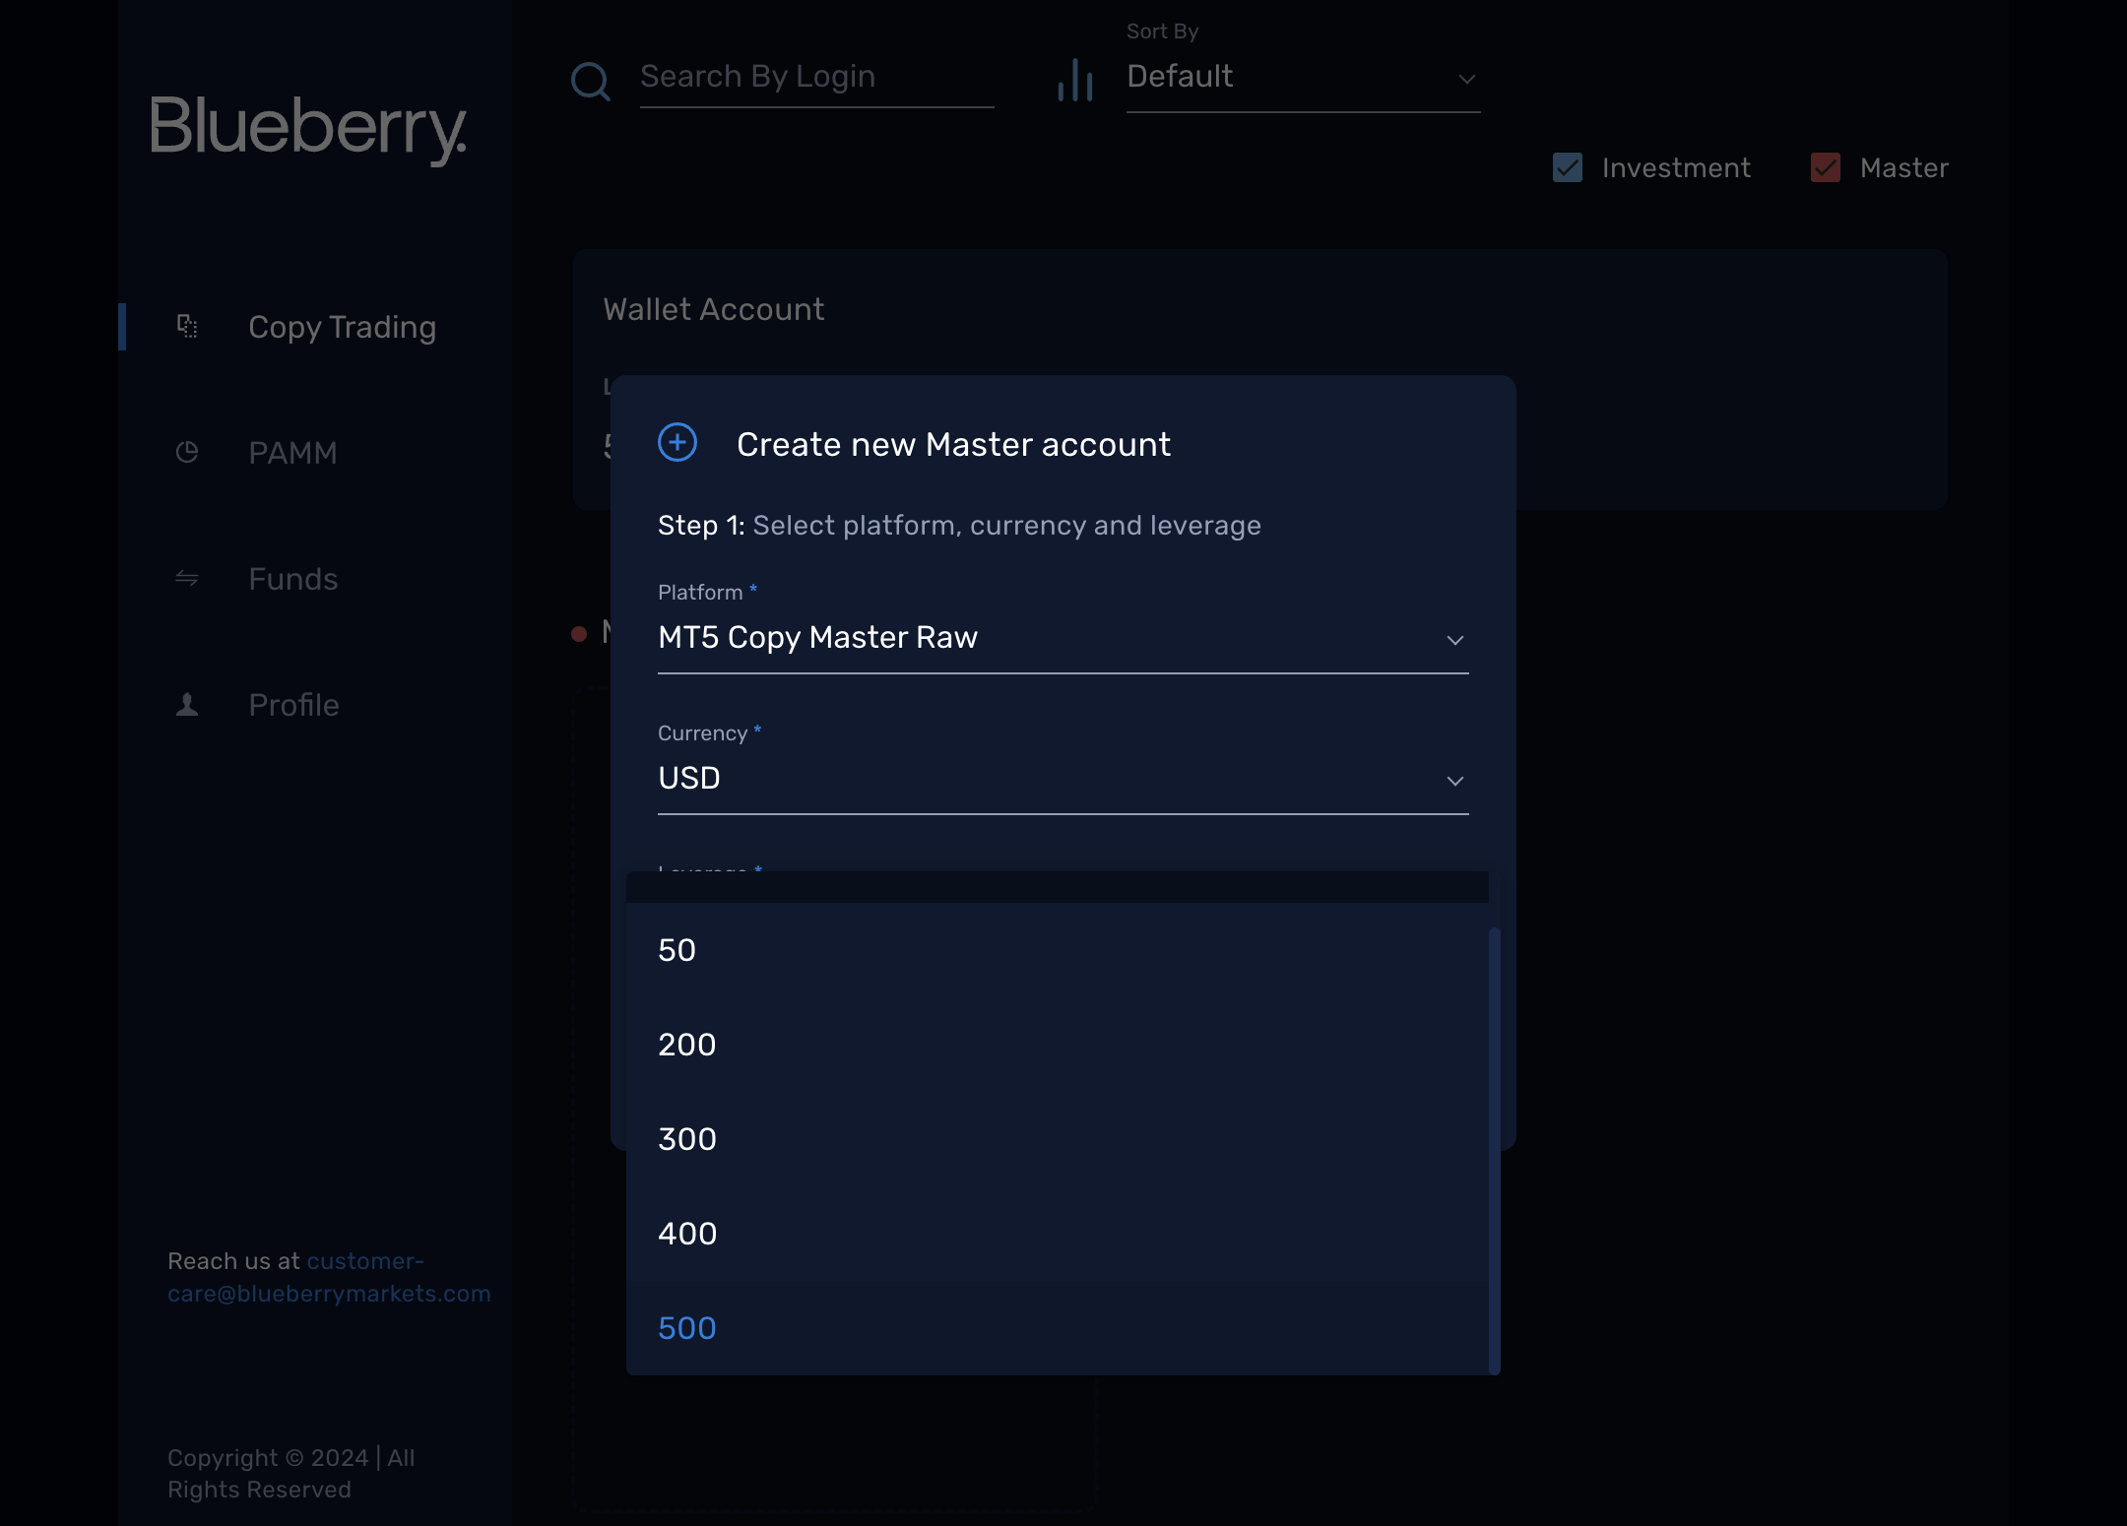This screenshot has width=2127, height=1526.
Task: Select leverage option 50
Action: [x=1058, y=950]
